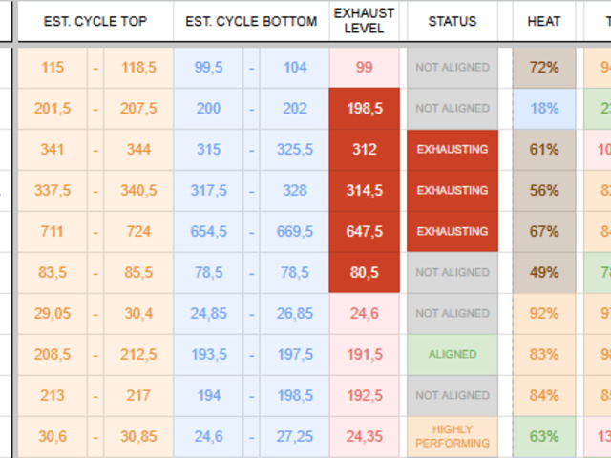Select the STATUS column header

click(x=452, y=21)
